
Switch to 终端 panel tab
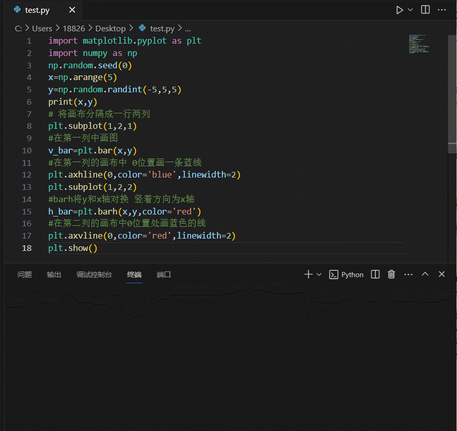pyautogui.click(x=135, y=275)
